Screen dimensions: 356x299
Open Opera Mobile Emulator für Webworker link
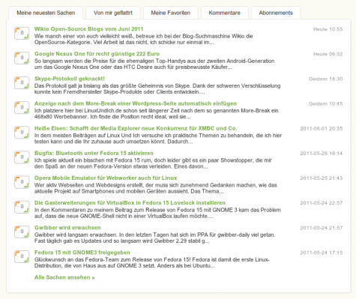click(x=106, y=178)
